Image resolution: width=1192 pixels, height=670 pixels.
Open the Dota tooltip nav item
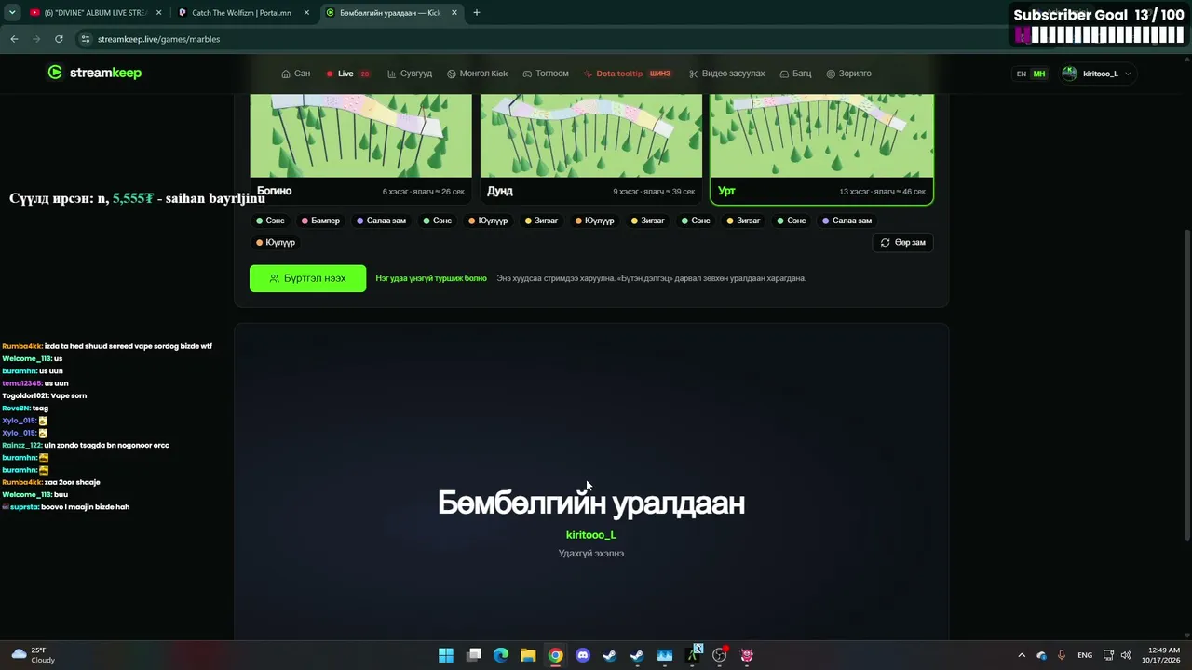click(628, 74)
